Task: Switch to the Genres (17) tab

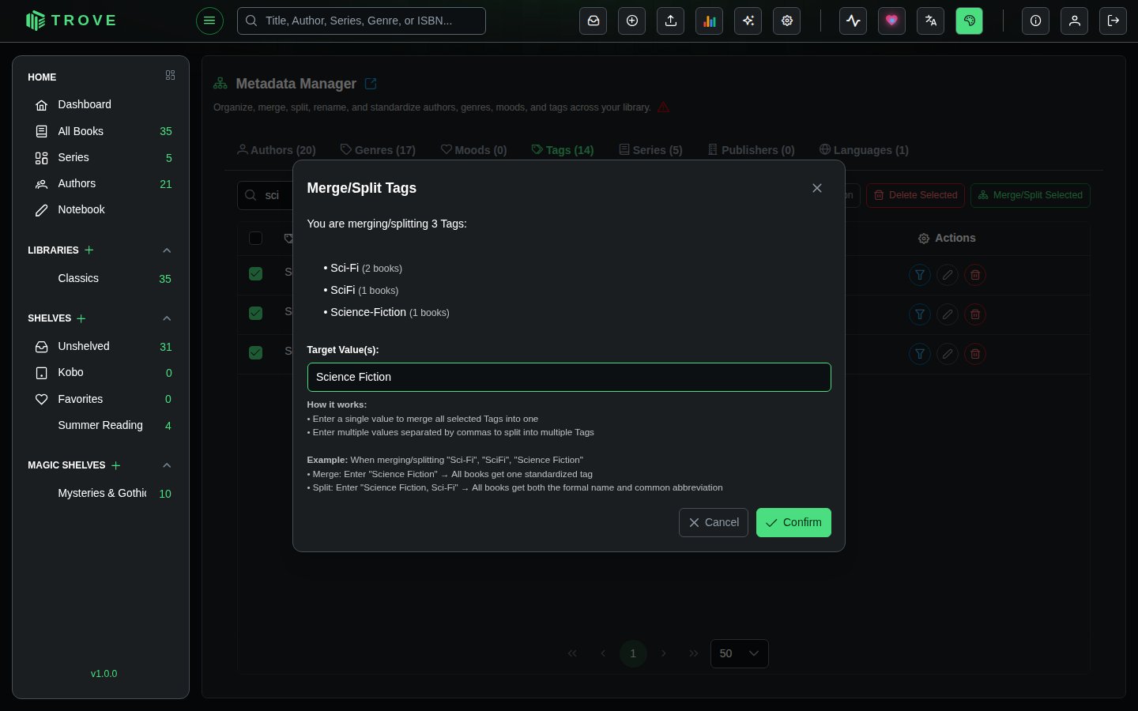Action: 378,150
